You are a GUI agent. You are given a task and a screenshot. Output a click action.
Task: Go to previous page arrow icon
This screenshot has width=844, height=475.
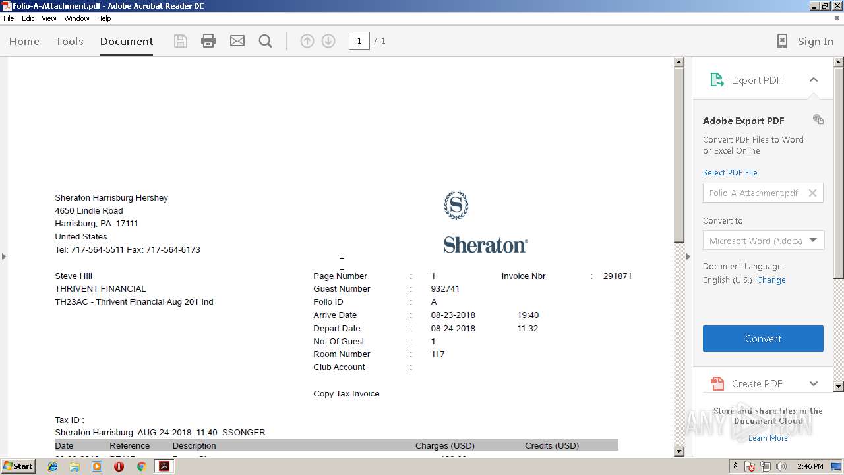click(x=307, y=41)
